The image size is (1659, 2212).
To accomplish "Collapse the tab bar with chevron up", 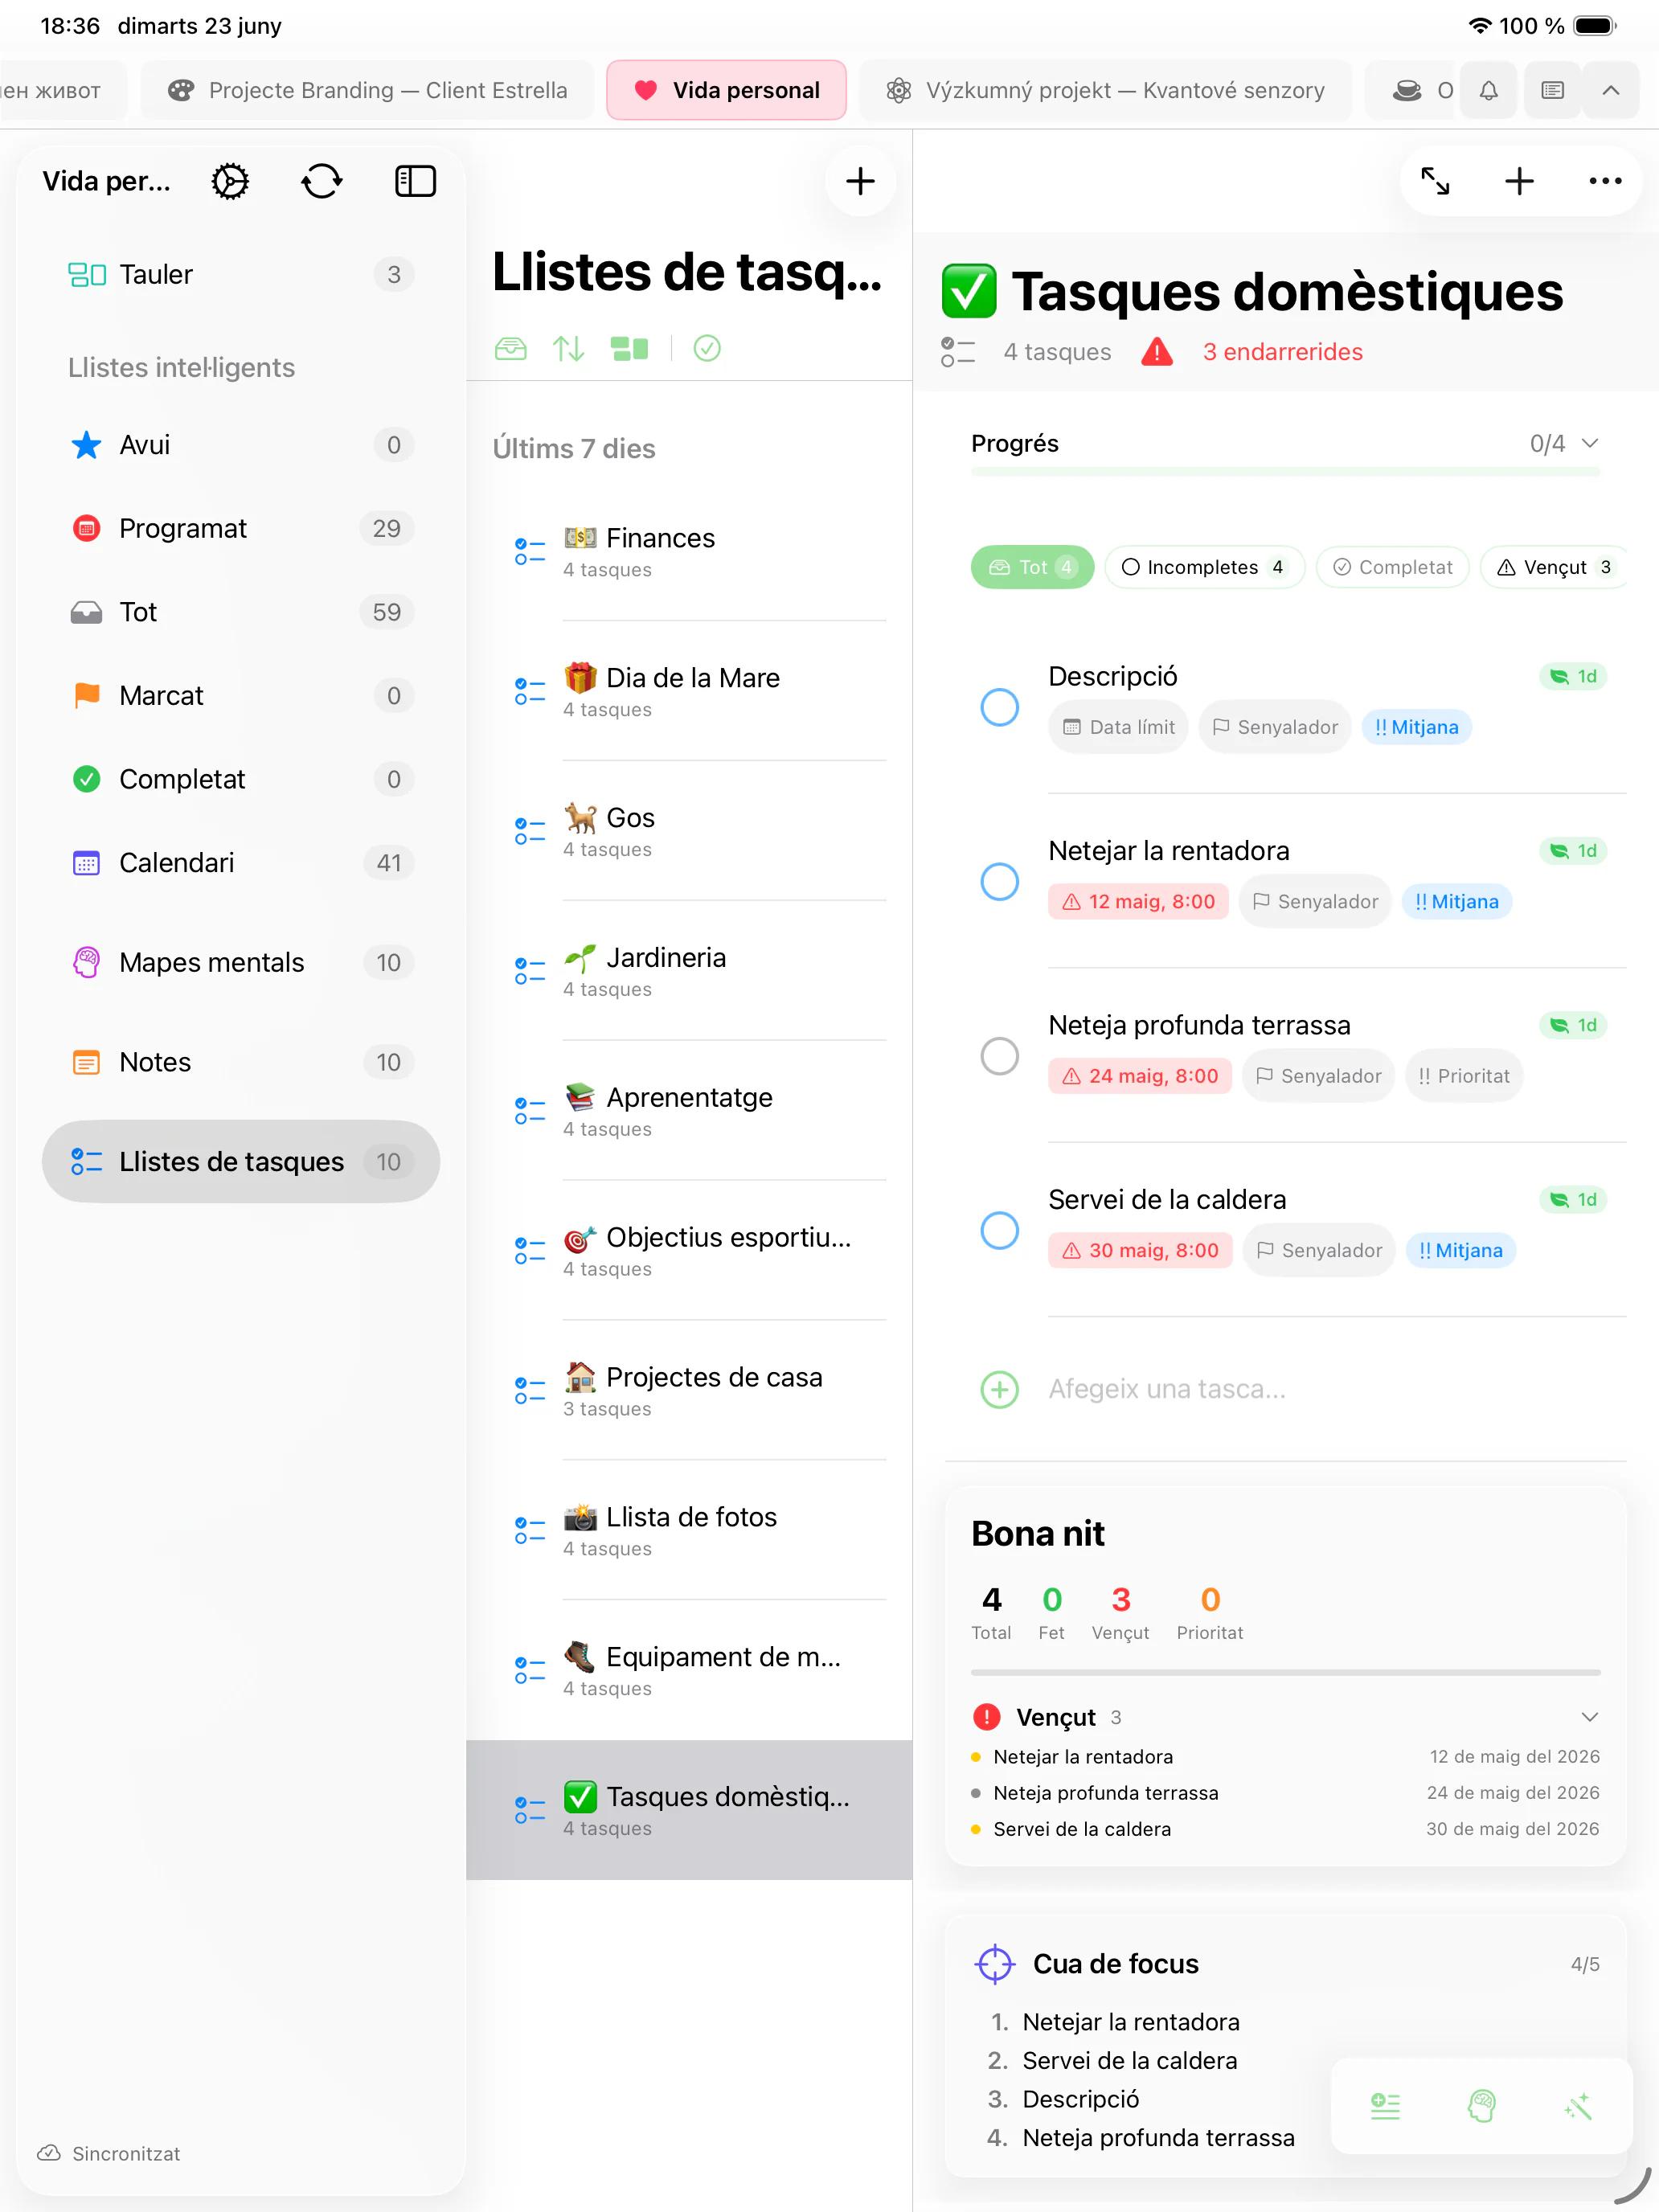I will click(x=1610, y=90).
